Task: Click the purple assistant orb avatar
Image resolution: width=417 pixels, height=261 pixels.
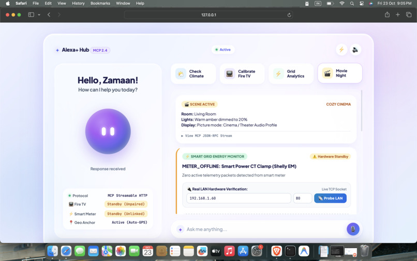Action: pyautogui.click(x=108, y=132)
